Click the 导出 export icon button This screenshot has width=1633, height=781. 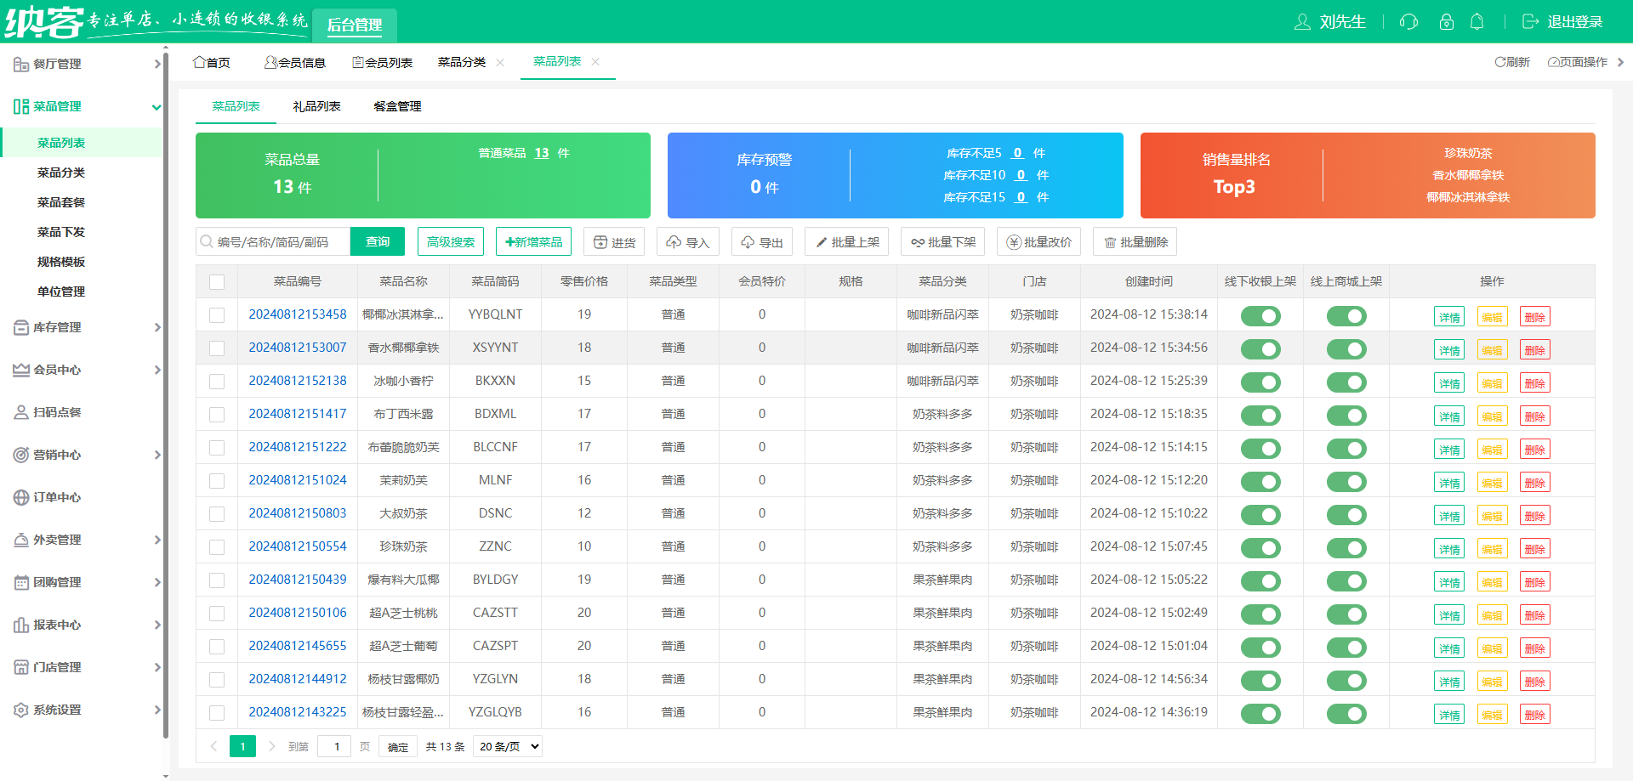tap(761, 241)
